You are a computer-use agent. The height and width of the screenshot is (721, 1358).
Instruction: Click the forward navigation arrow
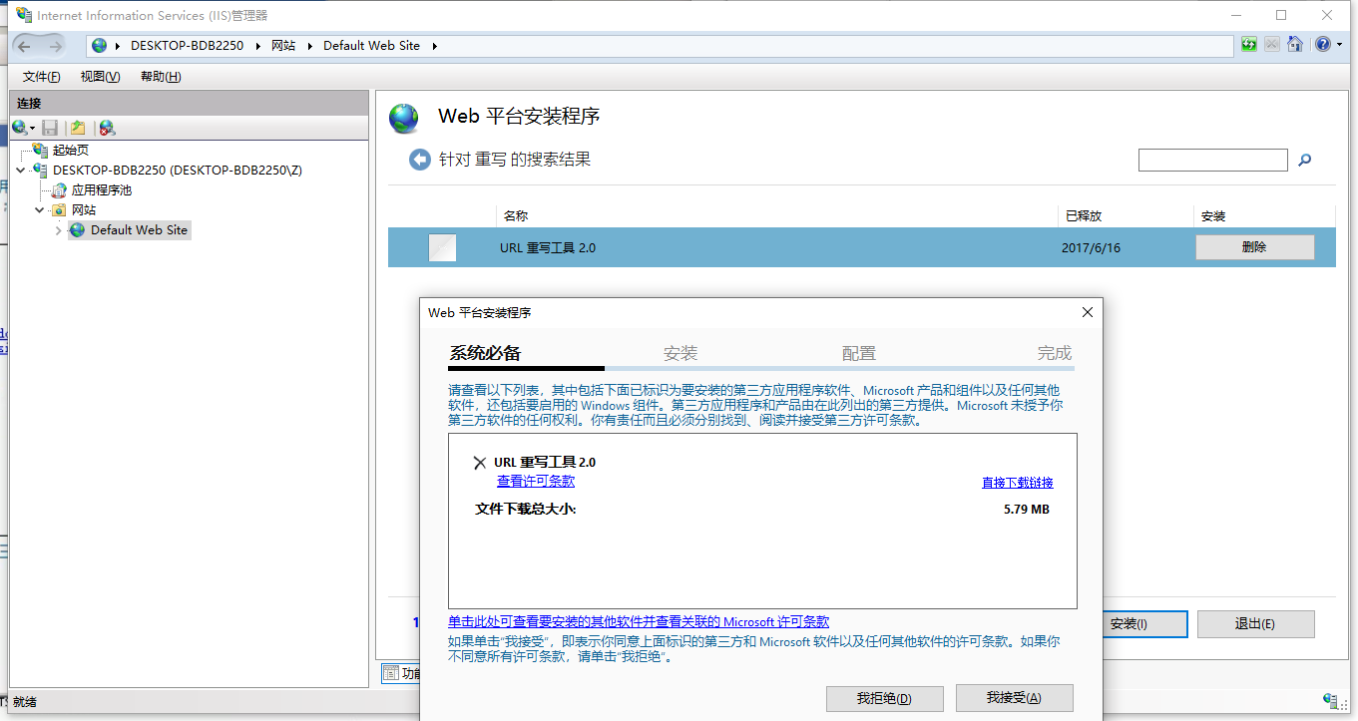pyautogui.click(x=55, y=46)
